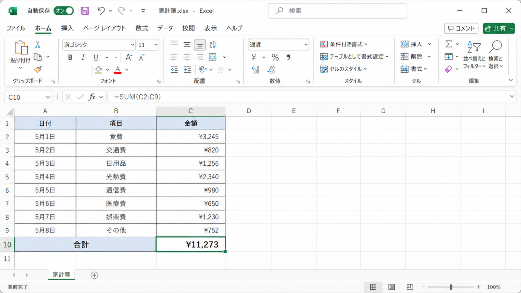The width and height of the screenshot is (521, 293).
Task: Align text right
Action: [200, 57]
